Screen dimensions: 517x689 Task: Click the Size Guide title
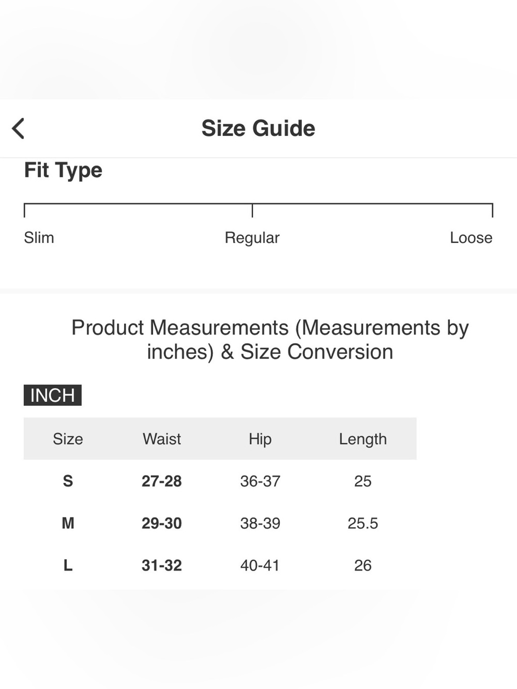pyautogui.click(x=258, y=128)
